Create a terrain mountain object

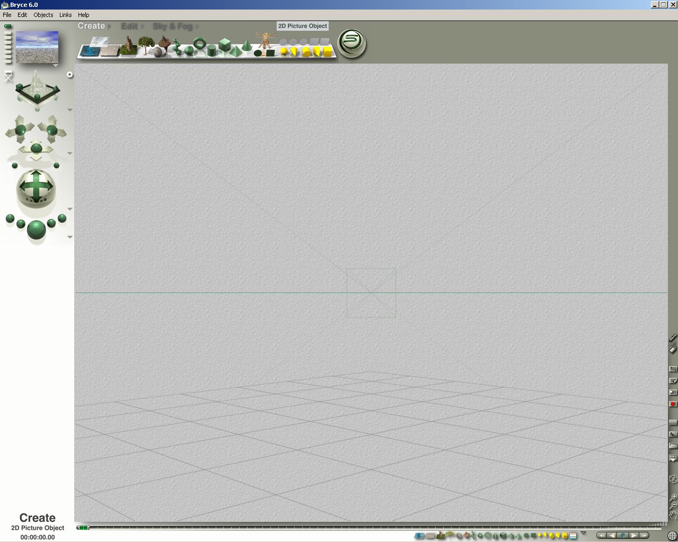click(129, 46)
